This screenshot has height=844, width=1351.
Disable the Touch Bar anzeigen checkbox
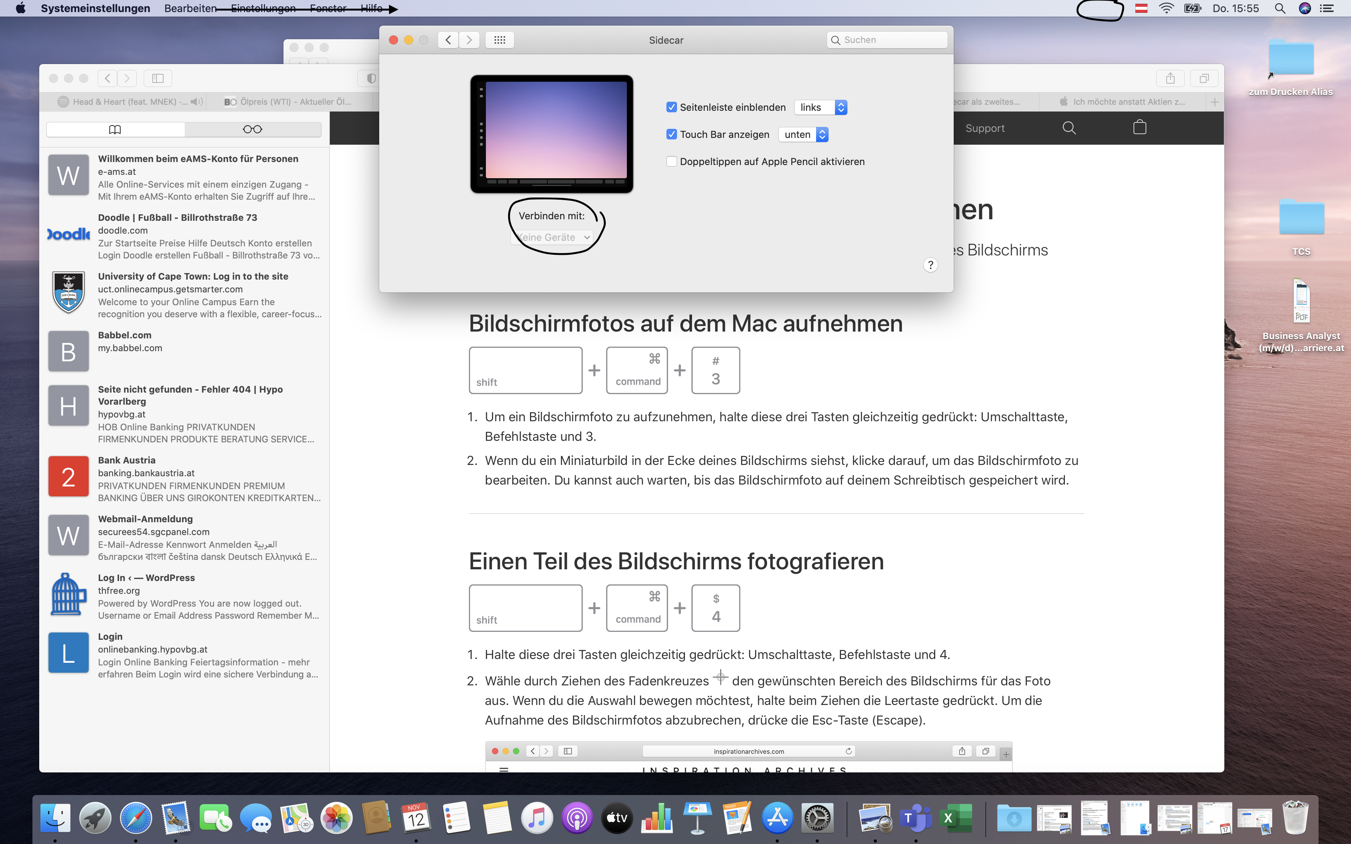[x=672, y=135]
